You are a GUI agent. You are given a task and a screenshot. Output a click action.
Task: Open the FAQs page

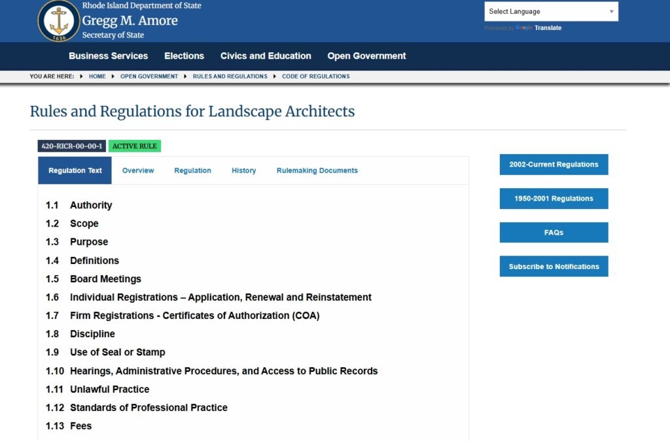554,232
